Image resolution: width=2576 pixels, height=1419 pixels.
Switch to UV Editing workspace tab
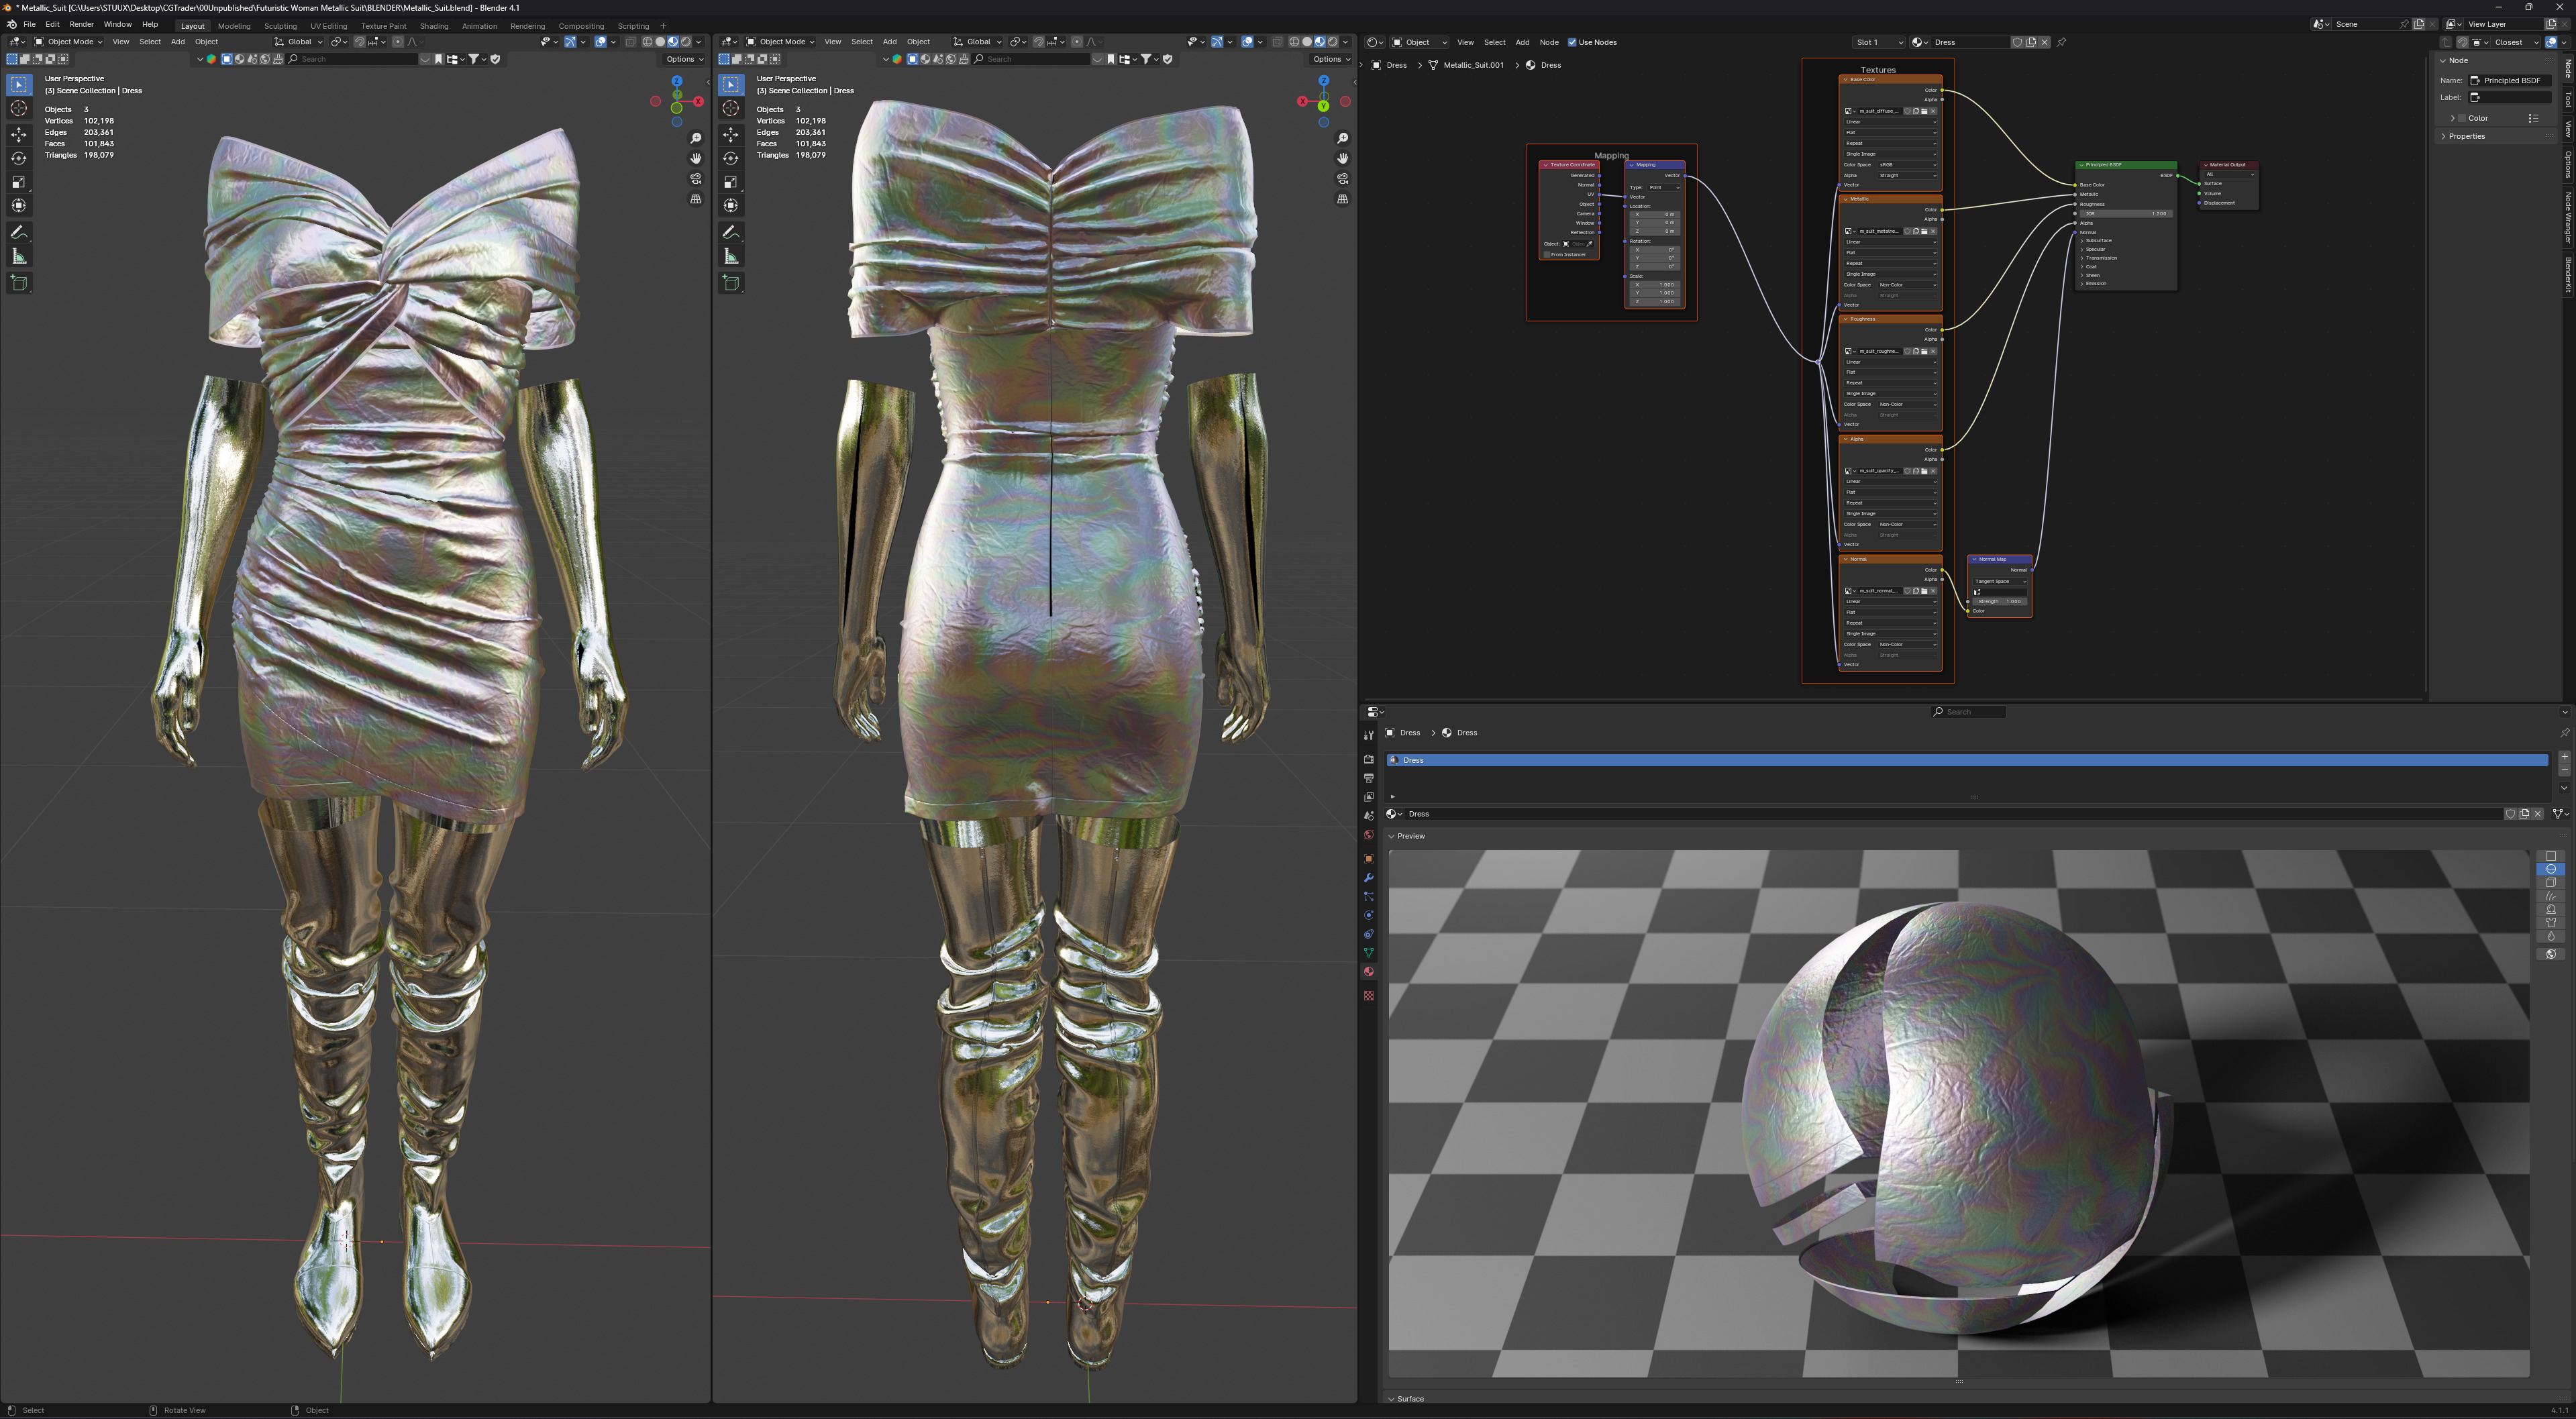tap(328, 26)
